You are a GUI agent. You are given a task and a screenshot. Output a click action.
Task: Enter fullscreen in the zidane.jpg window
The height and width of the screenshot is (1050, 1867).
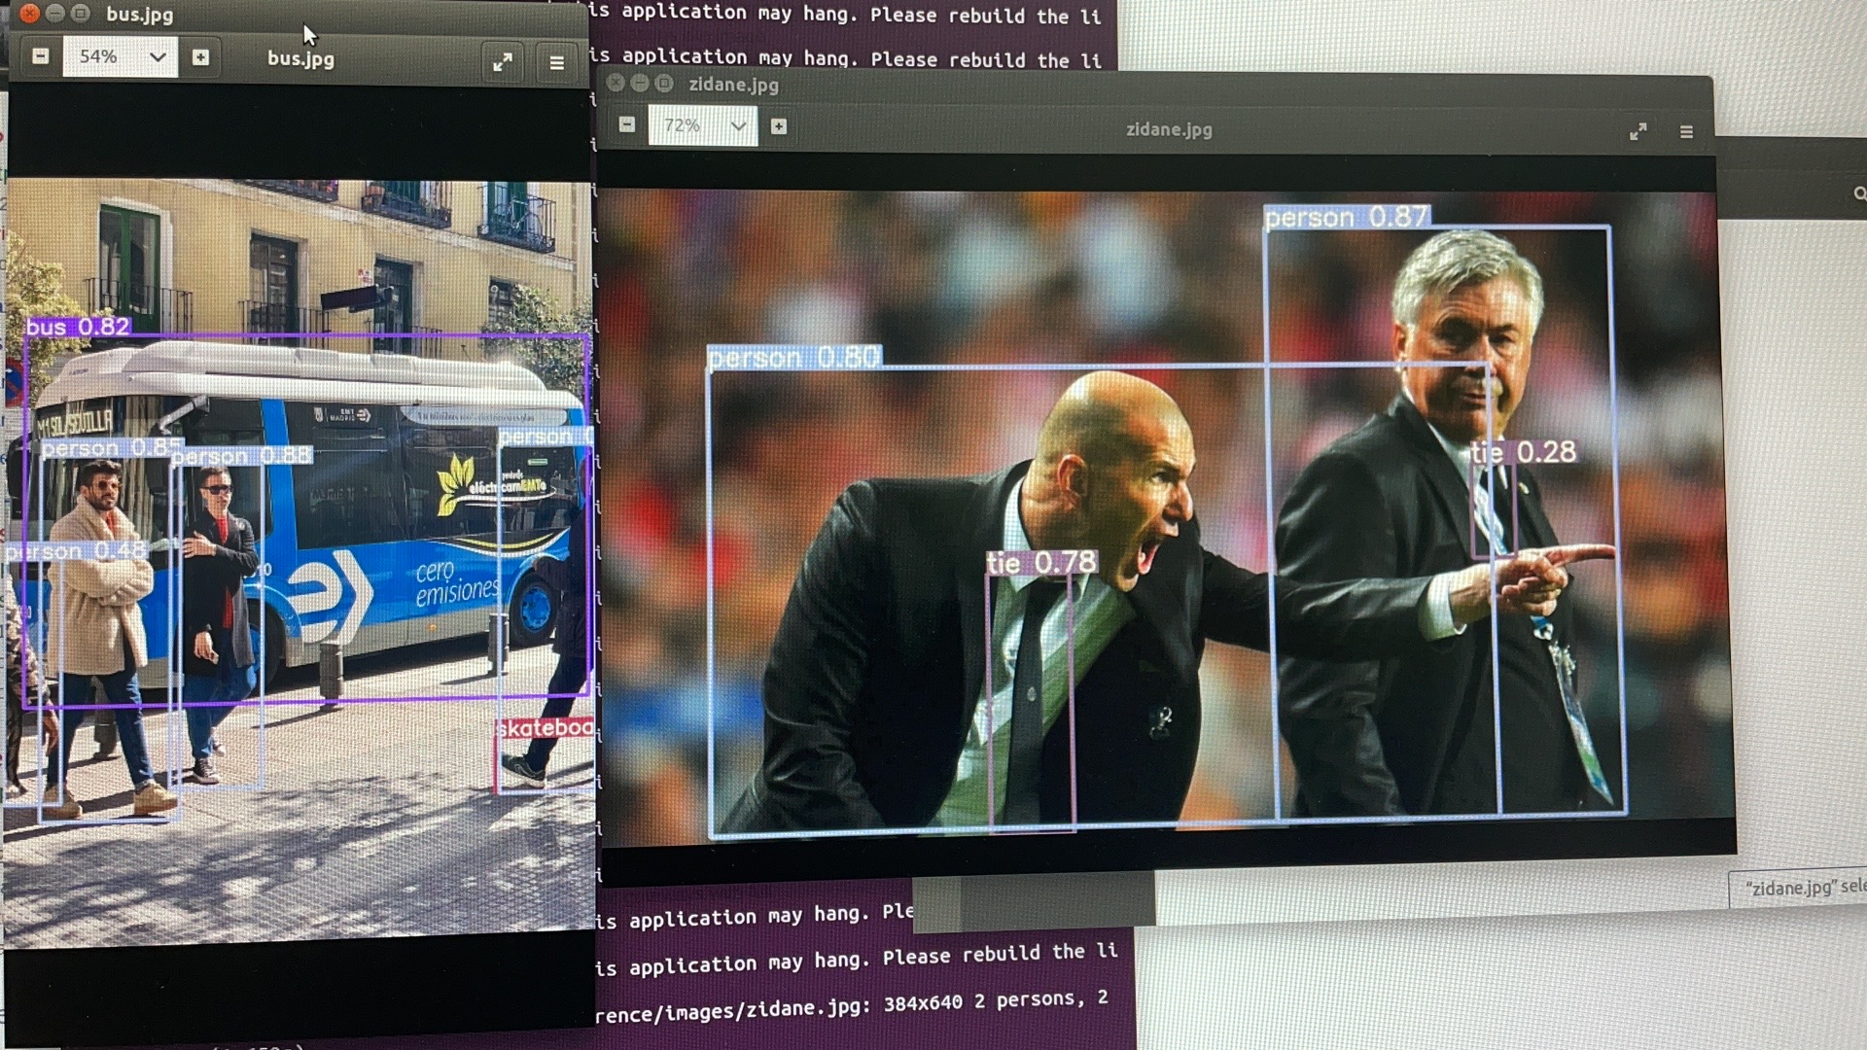pyautogui.click(x=1638, y=131)
